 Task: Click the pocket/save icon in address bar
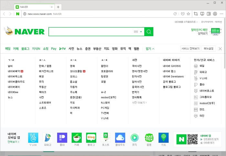tap(183, 14)
